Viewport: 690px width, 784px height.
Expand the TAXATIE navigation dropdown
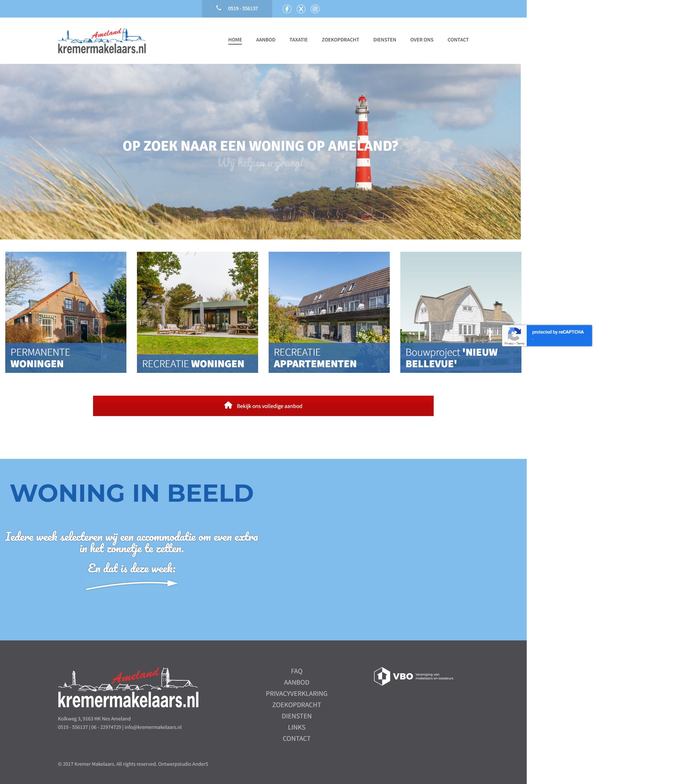298,39
